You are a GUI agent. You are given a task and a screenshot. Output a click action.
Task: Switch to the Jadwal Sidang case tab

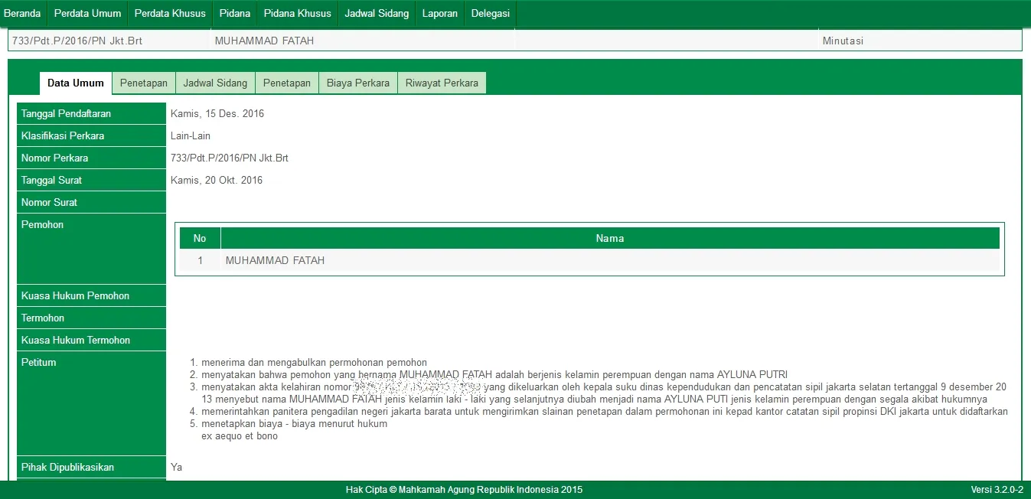point(215,83)
